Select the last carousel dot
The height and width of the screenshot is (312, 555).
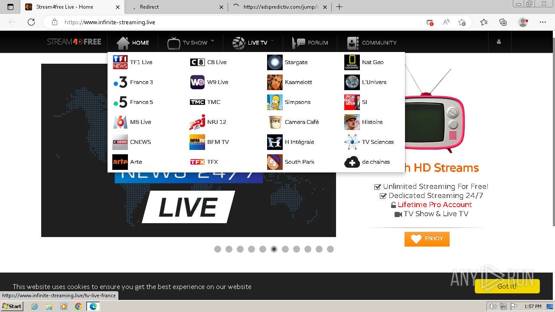pyautogui.click(x=330, y=249)
